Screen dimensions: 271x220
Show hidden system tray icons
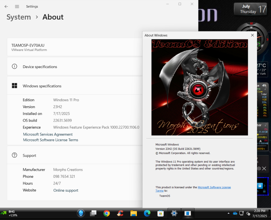[x=229, y=213]
